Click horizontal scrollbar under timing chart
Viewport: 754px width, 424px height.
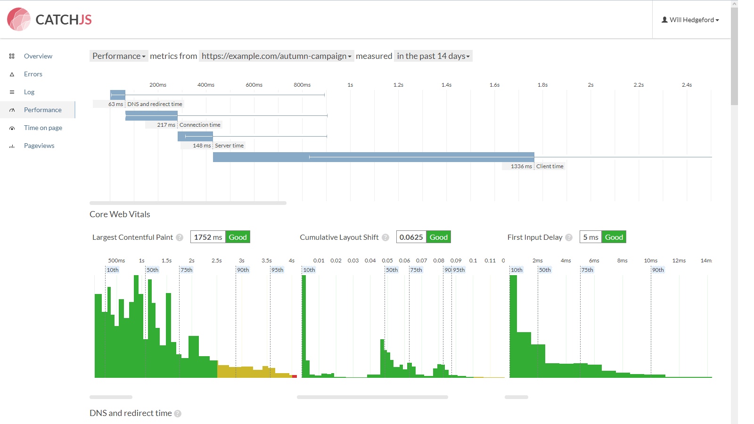pos(188,203)
